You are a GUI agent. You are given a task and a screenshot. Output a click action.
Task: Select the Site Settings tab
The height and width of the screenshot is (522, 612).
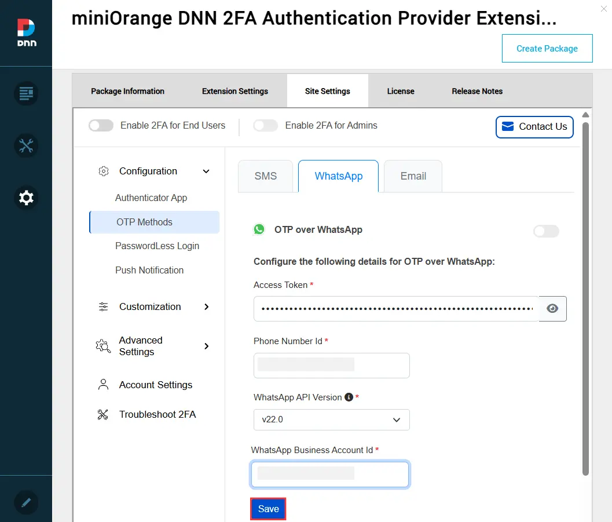[x=328, y=91]
